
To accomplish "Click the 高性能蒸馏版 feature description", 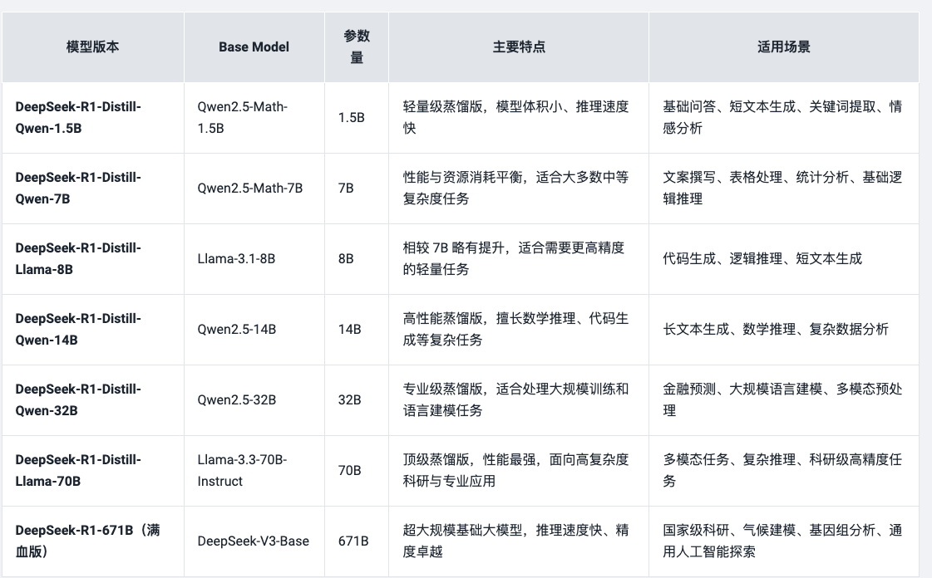I will point(516,330).
